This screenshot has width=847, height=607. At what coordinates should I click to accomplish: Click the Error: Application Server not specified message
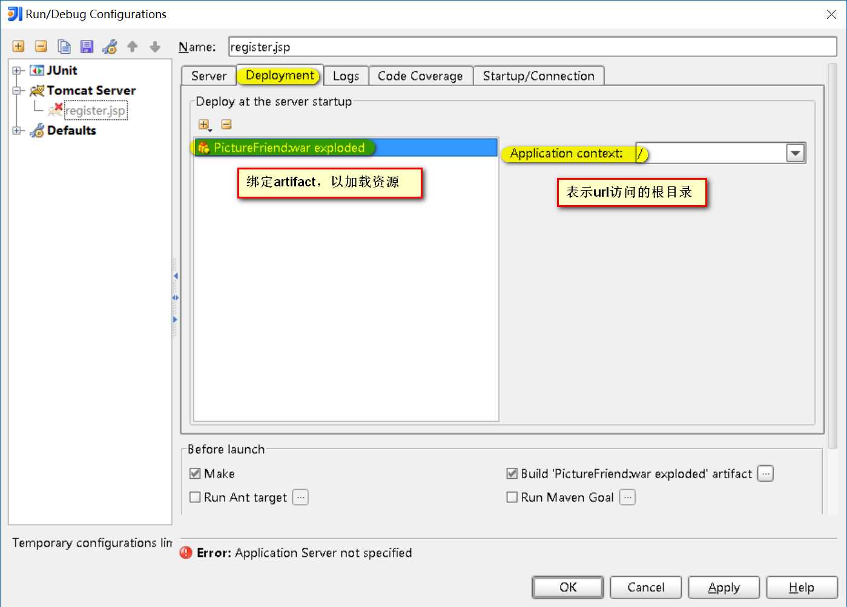click(304, 553)
